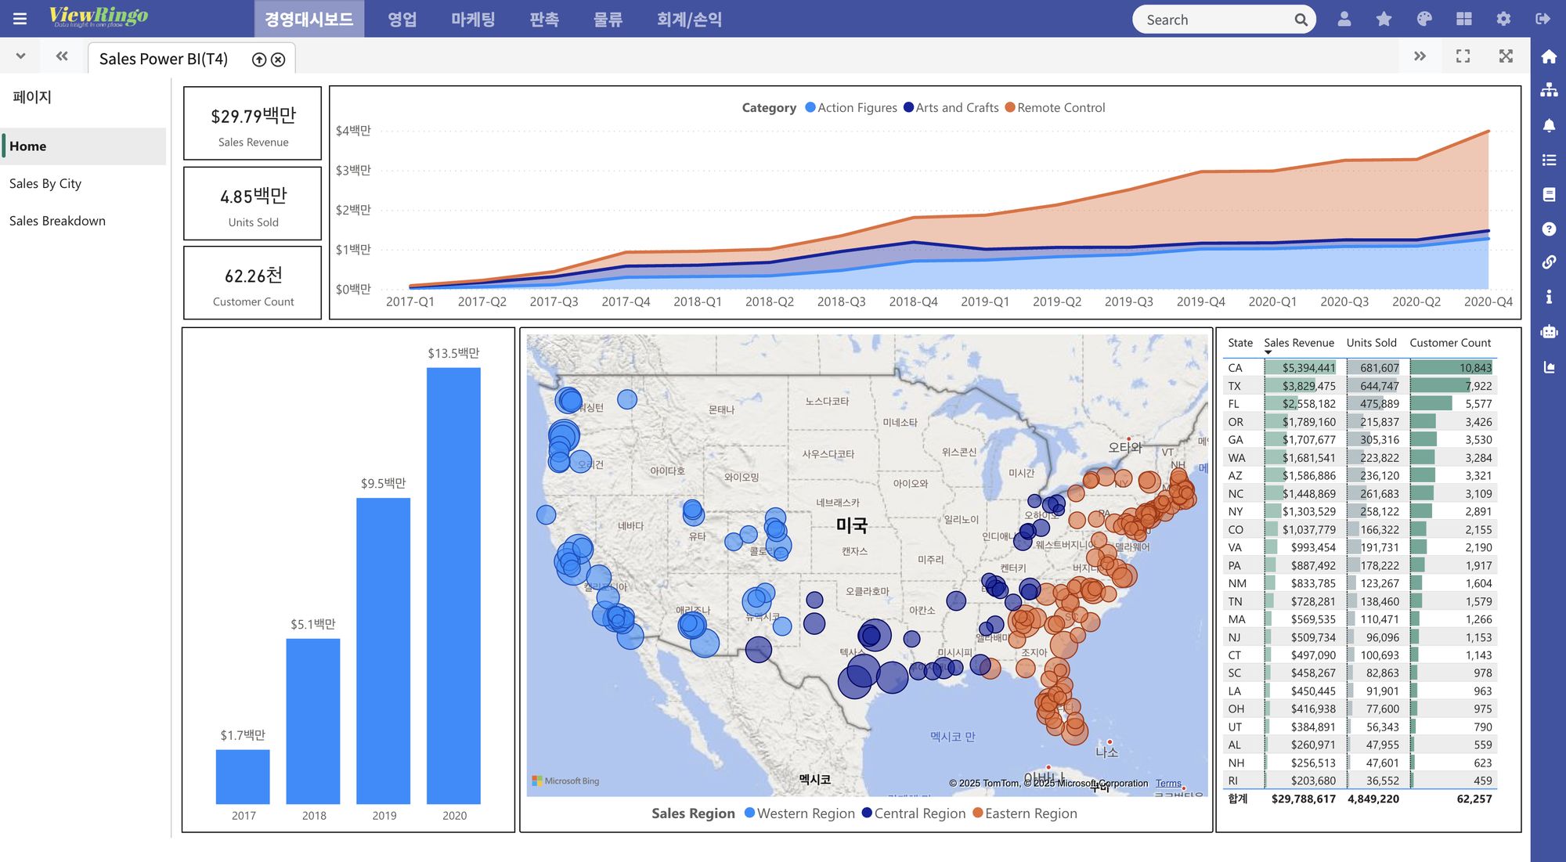1566x862 pixels.
Task: Open the 마케팅 menu
Action: click(x=473, y=19)
